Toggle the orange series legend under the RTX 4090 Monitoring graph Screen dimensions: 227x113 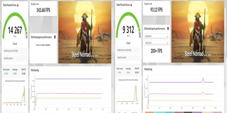(150, 112)
